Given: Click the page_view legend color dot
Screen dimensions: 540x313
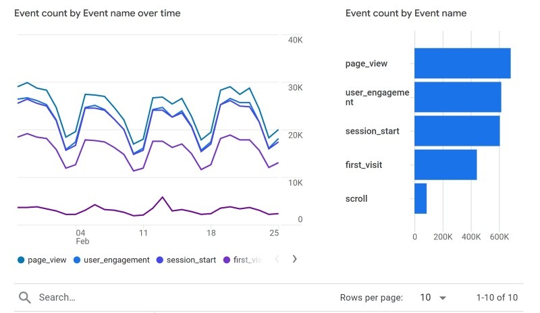Looking at the screenshot, I should point(21,260).
